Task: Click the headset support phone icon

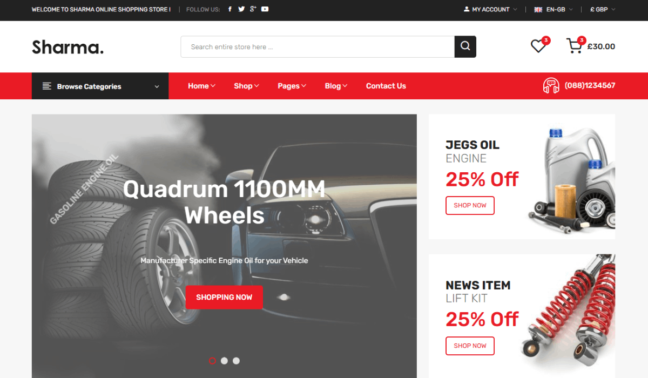Action: click(x=551, y=86)
